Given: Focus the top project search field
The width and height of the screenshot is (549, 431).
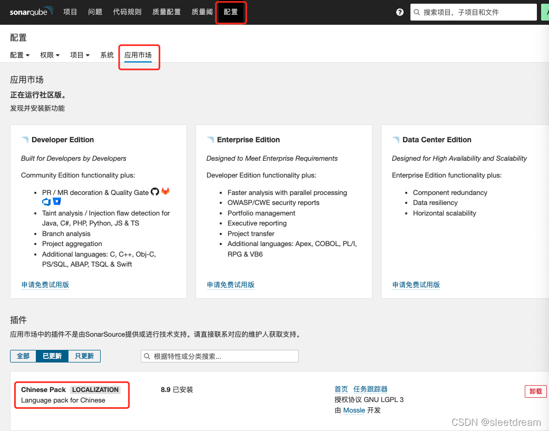Looking at the screenshot, I should click(x=473, y=12).
